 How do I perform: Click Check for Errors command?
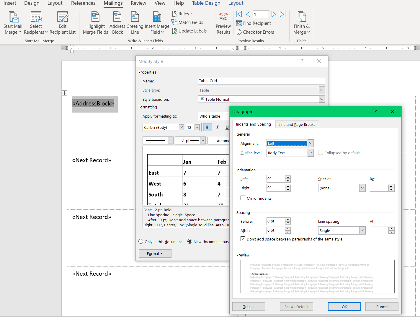[x=255, y=32]
